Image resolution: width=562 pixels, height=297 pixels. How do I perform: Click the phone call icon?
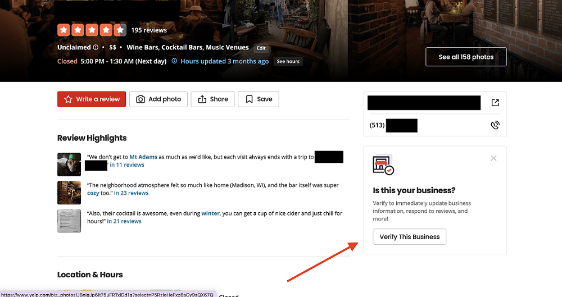click(x=495, y=125)
